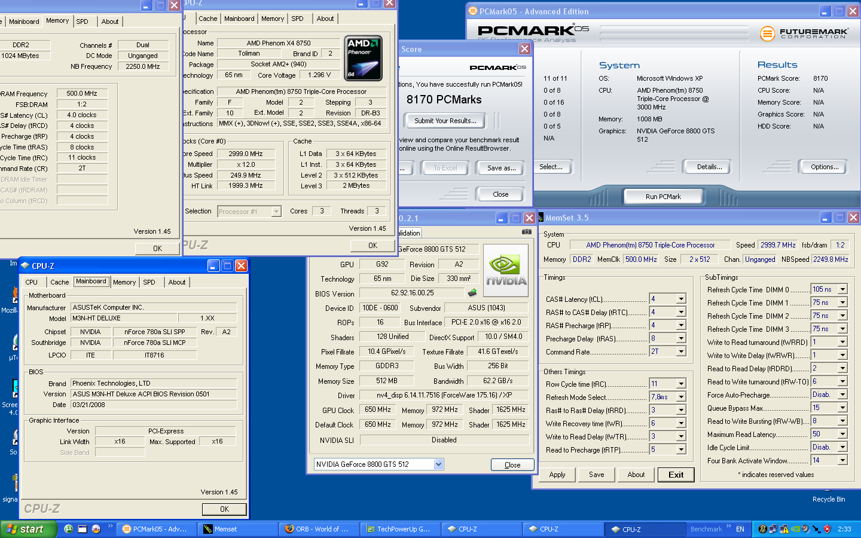861x538 pixels.
Task: Click the front CPU-Z title bar icon
Action: [25, 266]
